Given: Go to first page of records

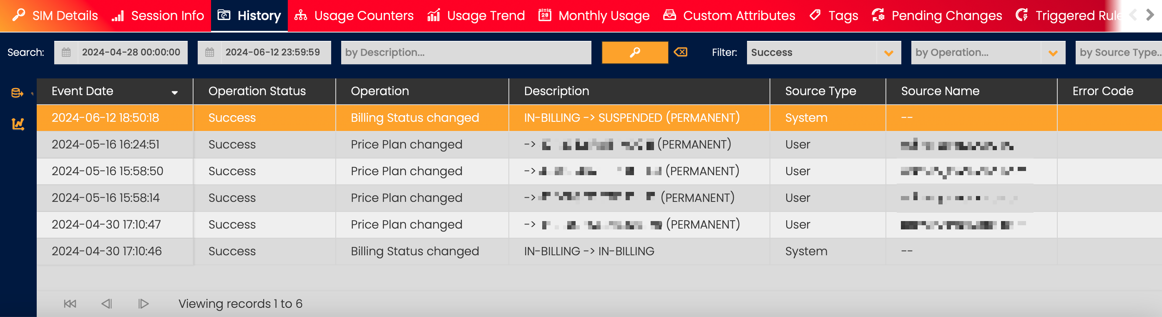Looking at the screenshot, I should [x=70, y=304].
